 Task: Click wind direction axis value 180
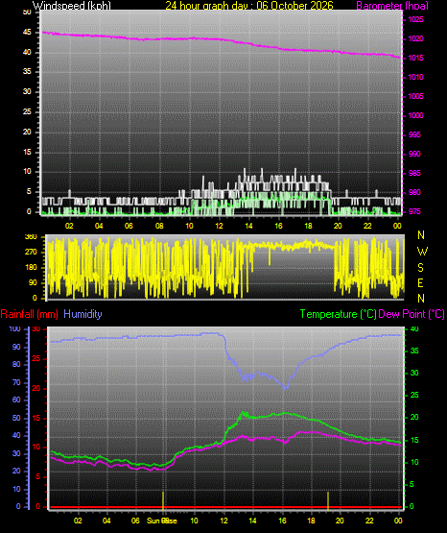31,268
